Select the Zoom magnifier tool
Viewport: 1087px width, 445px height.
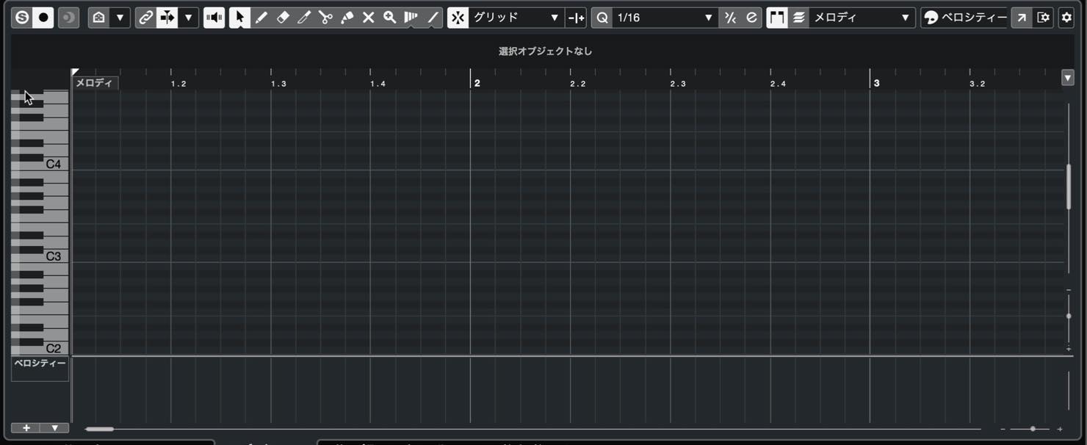pos(390,18)
